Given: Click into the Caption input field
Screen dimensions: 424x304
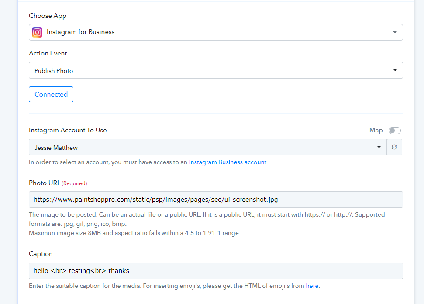Looking at the screenshot, I should point(216,271).
